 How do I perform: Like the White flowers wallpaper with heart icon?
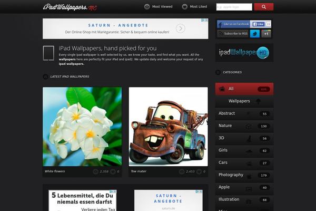113,171
